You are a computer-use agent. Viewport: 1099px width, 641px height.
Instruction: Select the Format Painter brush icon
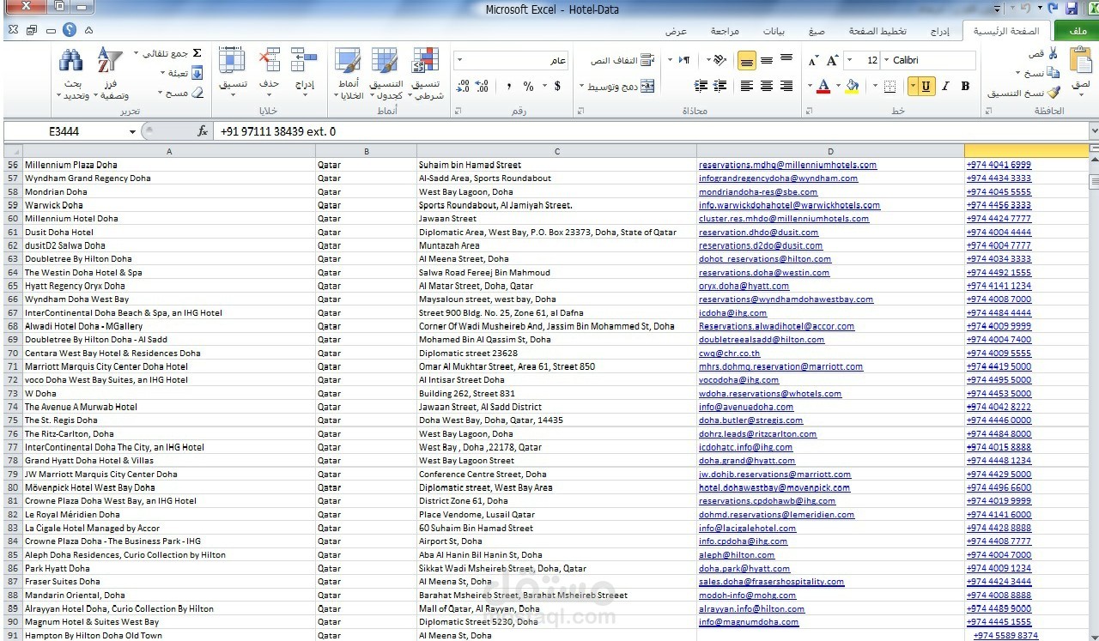pyautogui.click(x=1053, y=92)
